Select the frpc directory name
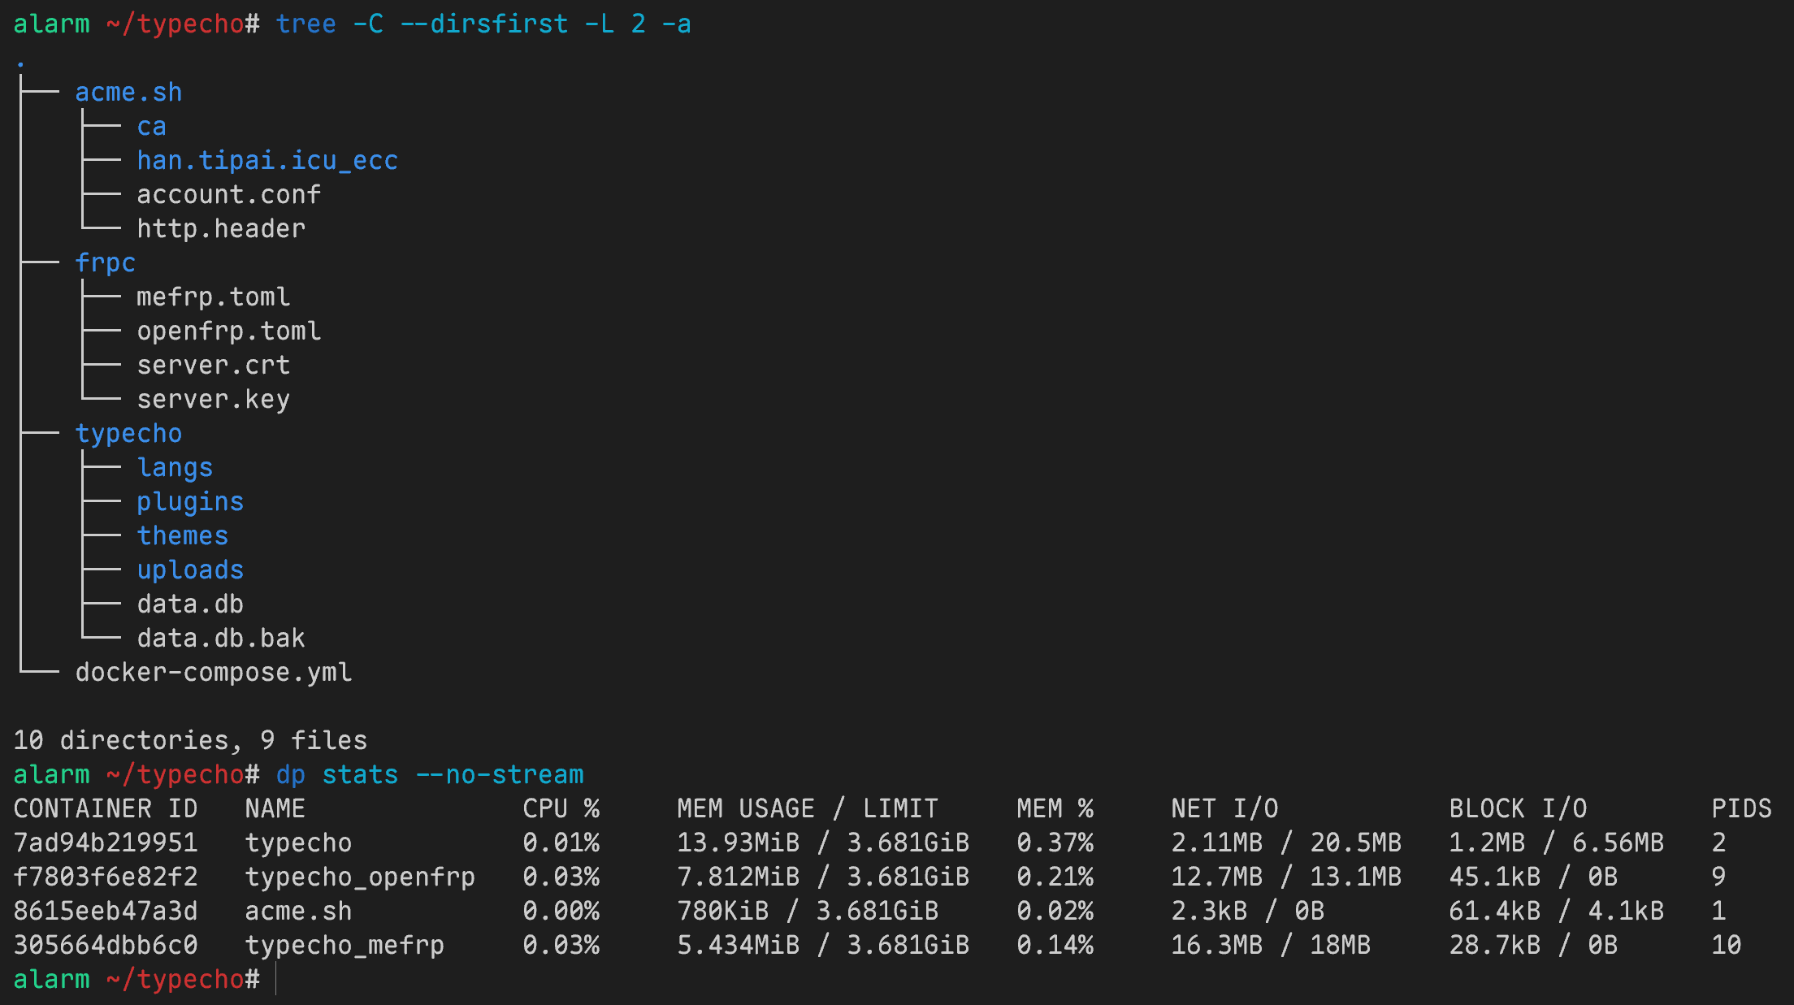 pyautogui.click(x=105, y=263)
